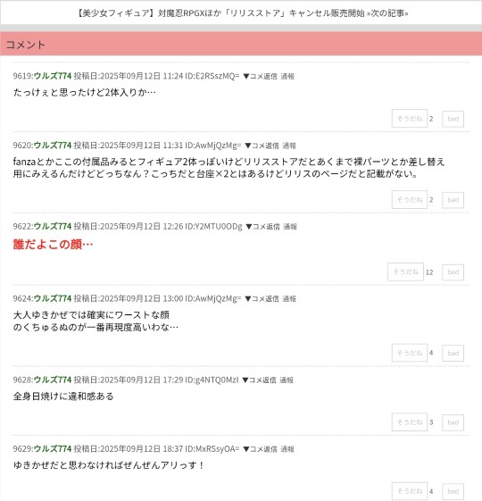Click そうだね on comment 9620

410,200
